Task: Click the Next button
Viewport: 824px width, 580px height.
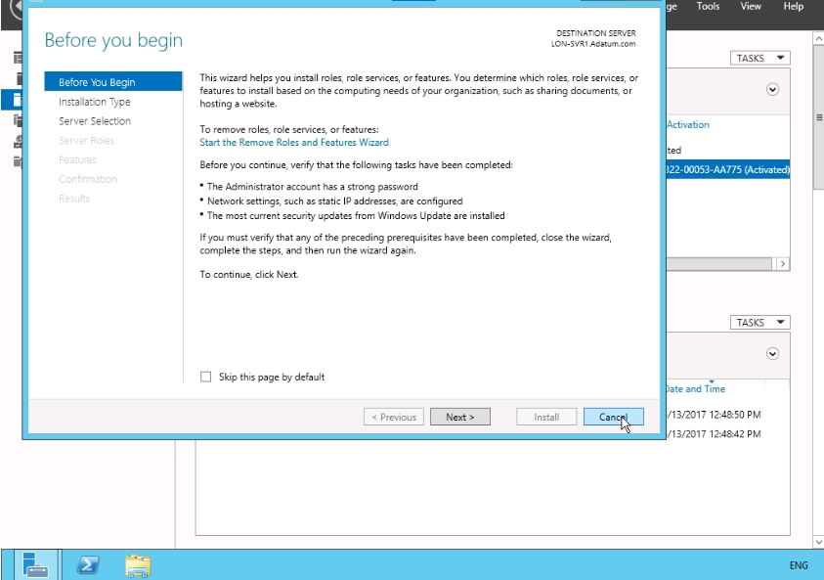Action: click(x=459, y=417)
